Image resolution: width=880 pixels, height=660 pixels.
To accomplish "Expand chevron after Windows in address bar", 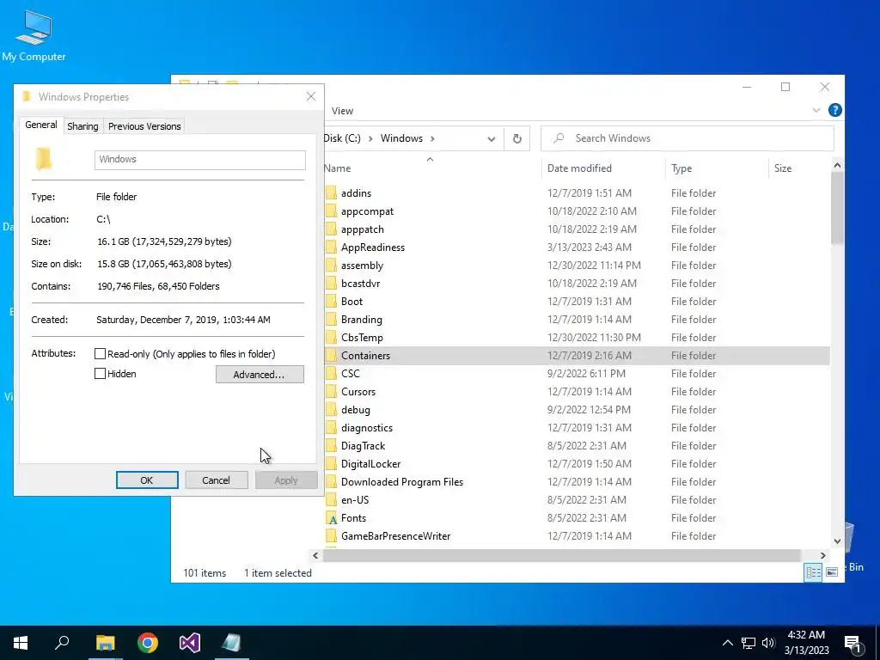I will click(x=432, y=138).
